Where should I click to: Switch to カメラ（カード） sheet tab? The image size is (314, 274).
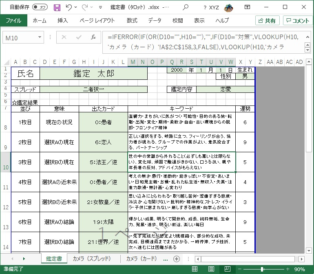142,259
